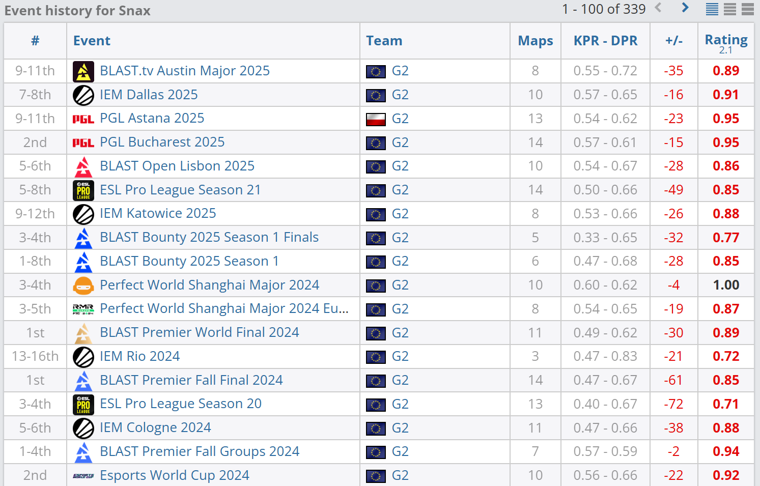Go to next page of events
Viewport: 760px width, 486px height.
click(685, 8)
